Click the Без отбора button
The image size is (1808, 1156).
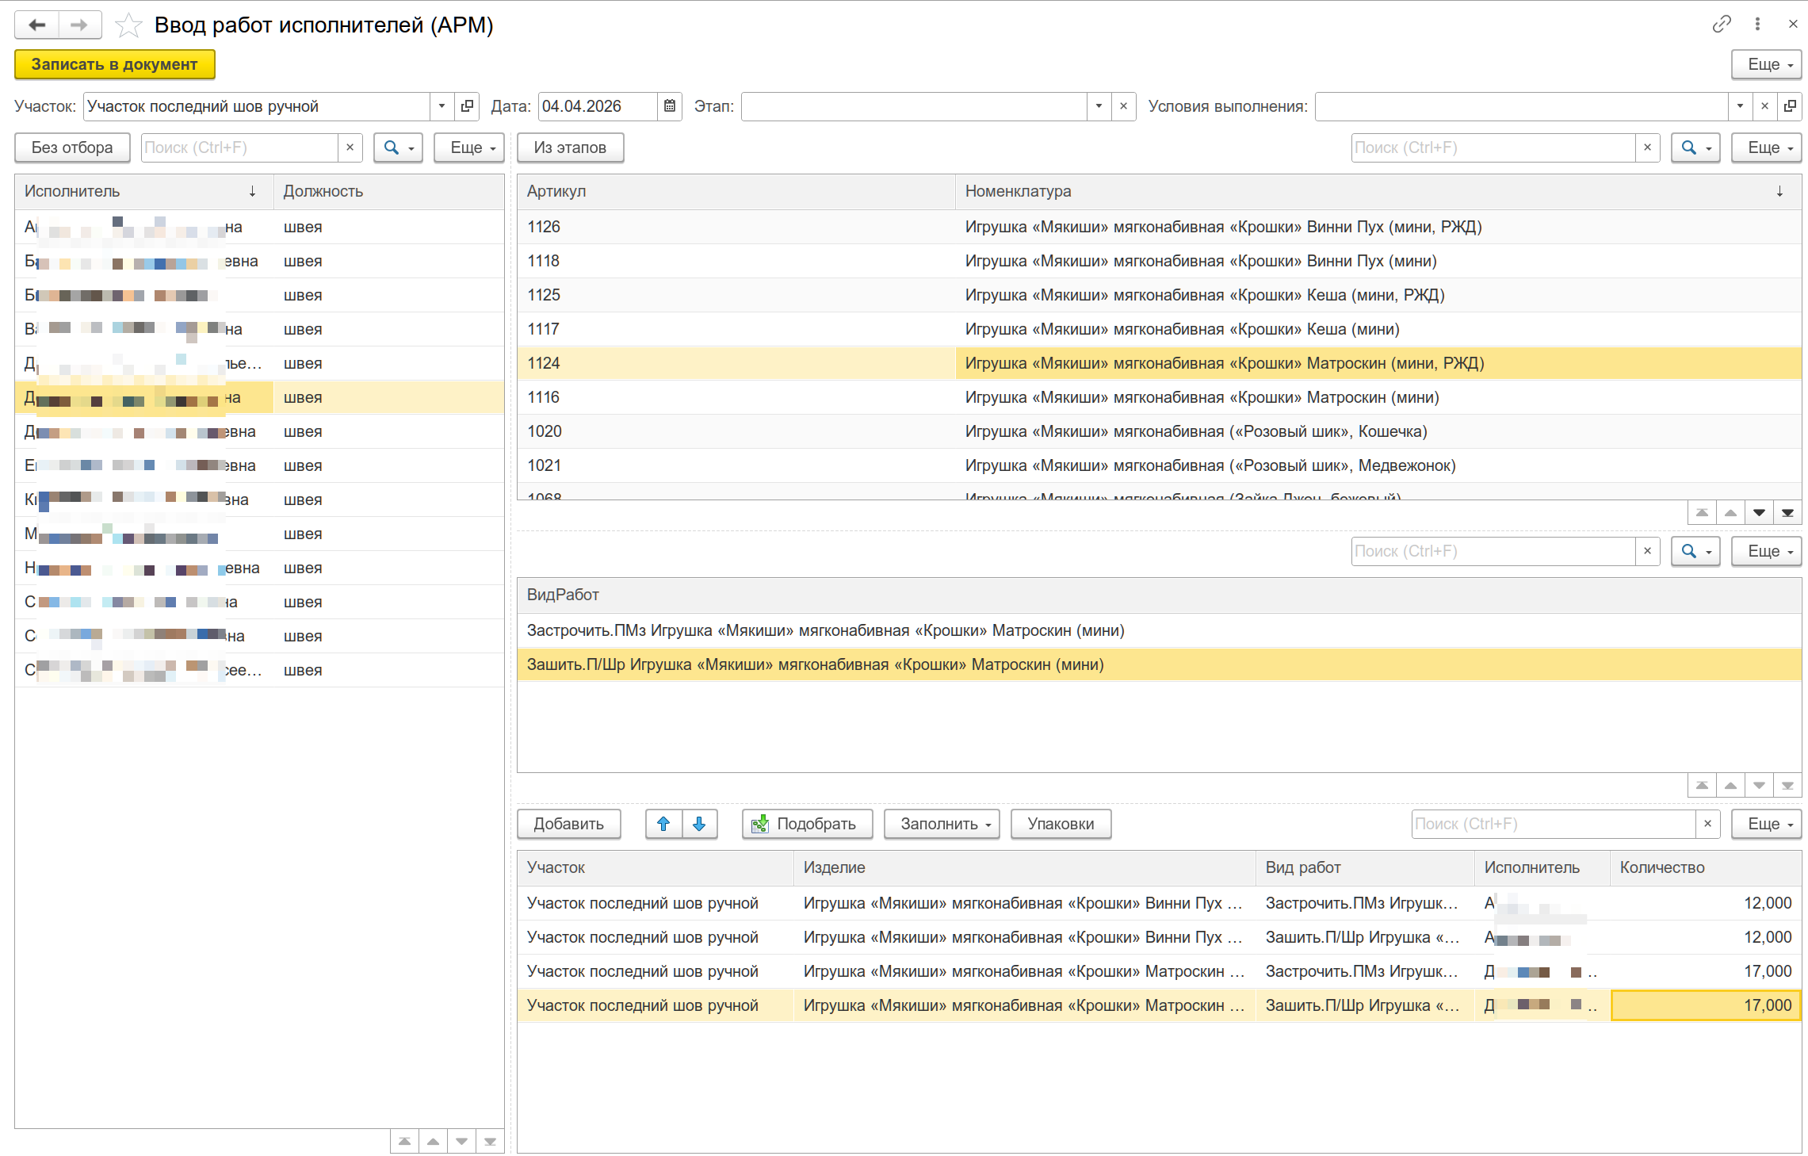(x=72, y=147)
